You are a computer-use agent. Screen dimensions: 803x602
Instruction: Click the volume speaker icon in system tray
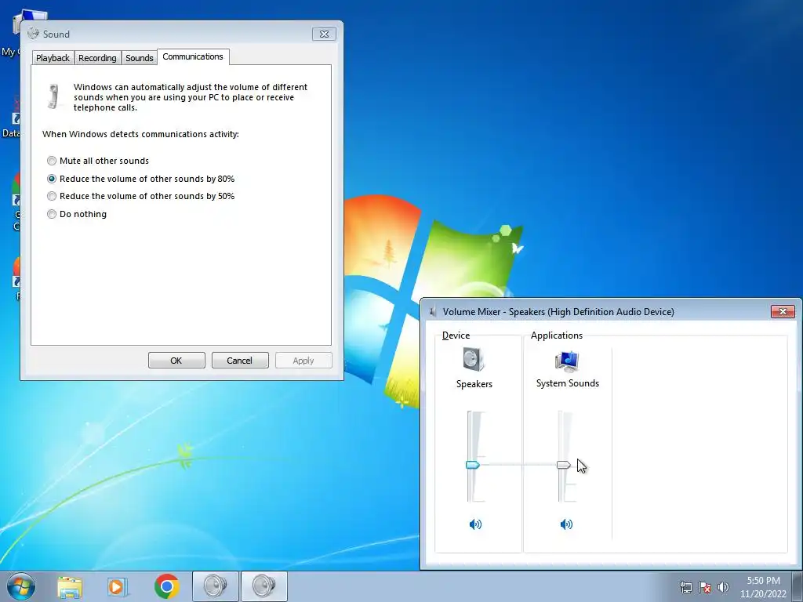(723, 587)
